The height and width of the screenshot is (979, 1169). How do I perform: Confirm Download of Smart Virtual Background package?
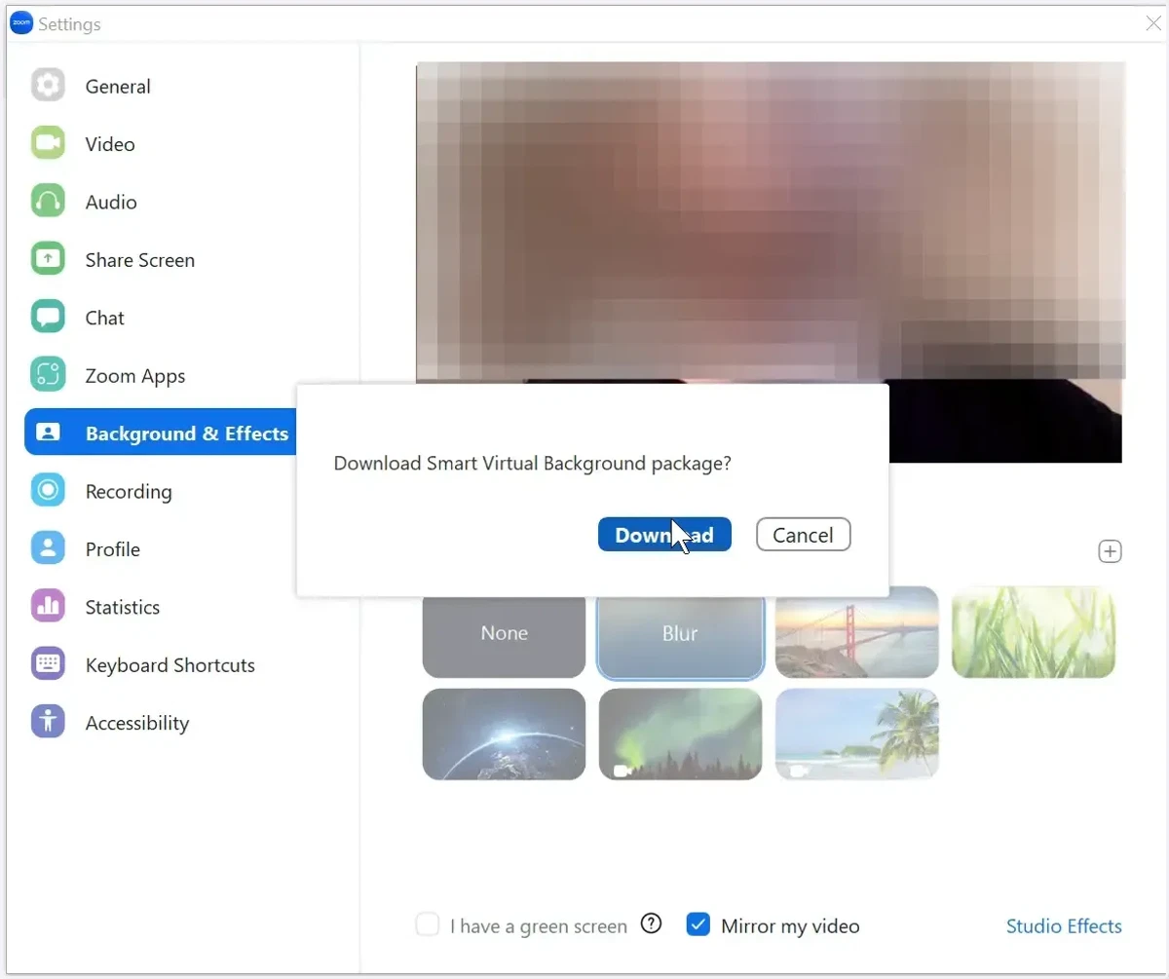[x=664, y=535]
